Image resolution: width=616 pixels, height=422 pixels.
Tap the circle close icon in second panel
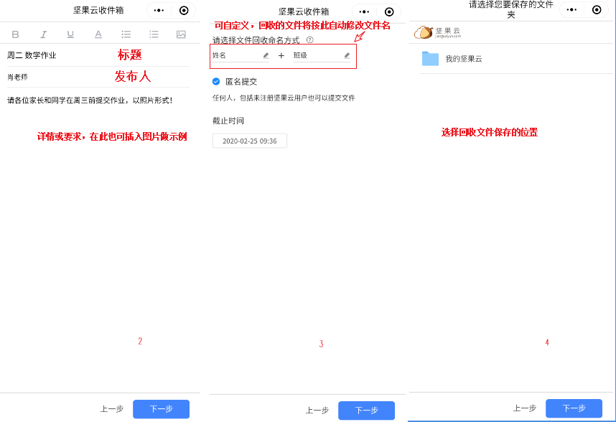389,11
